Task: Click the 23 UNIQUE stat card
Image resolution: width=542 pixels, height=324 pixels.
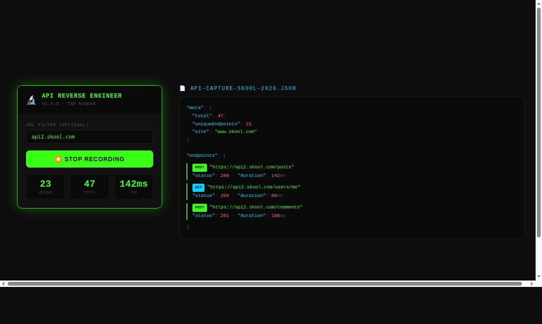Action: coord(45,187)
